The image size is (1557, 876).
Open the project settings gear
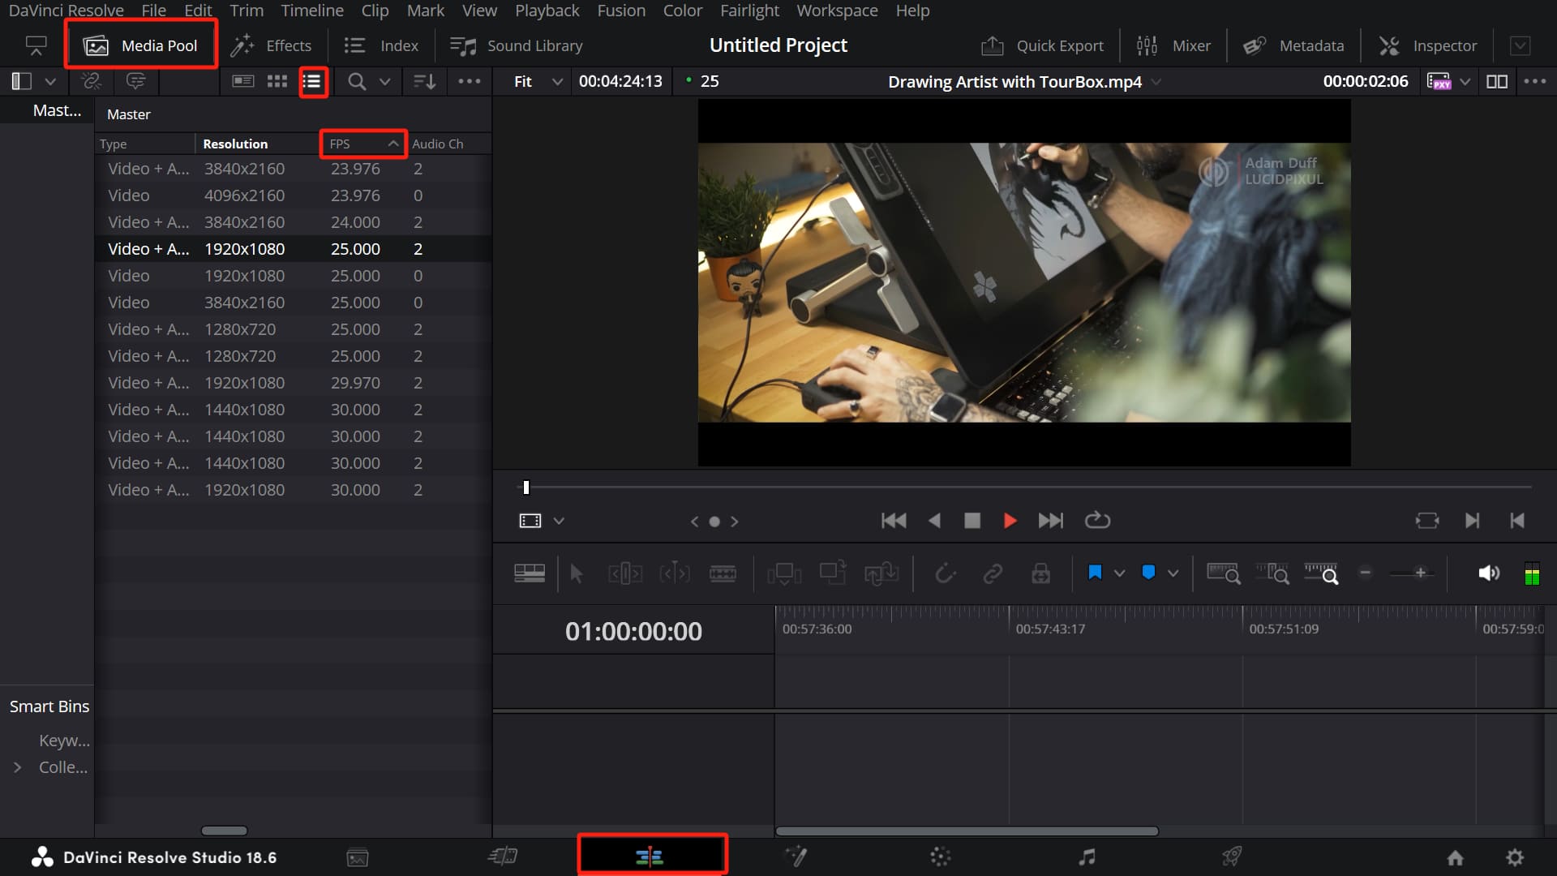point(1516,857)
